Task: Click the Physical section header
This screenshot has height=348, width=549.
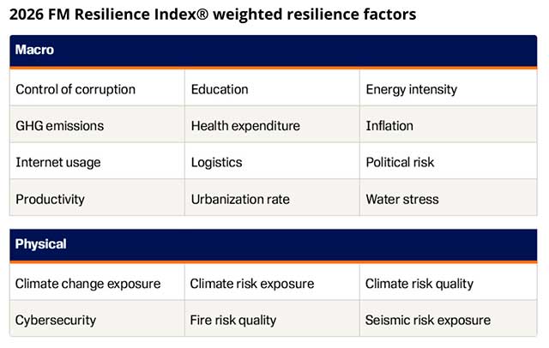Action: (x=40, y=244)
